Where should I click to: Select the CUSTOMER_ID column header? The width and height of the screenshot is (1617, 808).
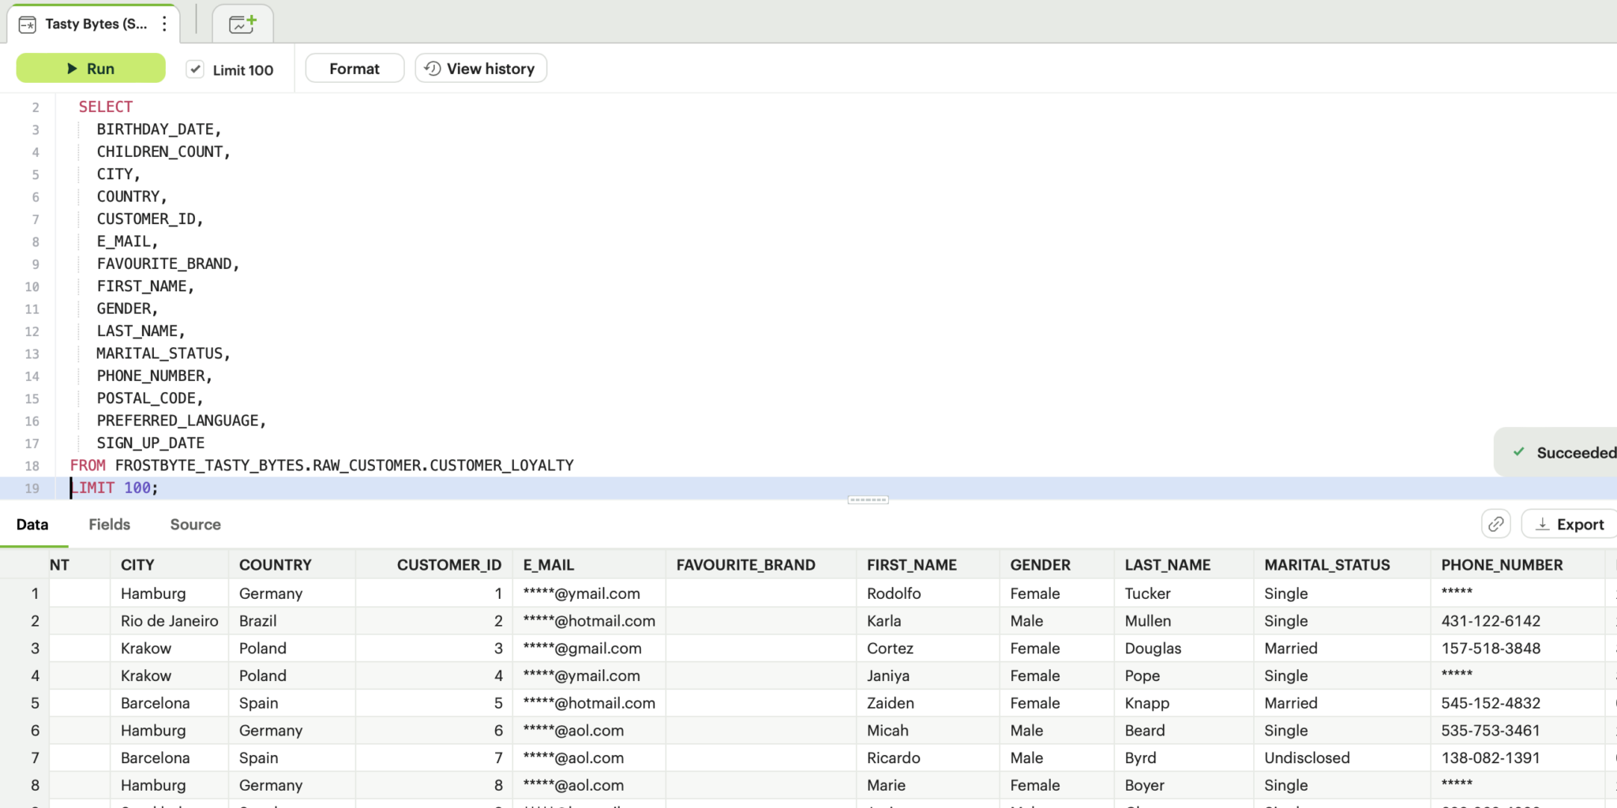[x=449, y=564]
